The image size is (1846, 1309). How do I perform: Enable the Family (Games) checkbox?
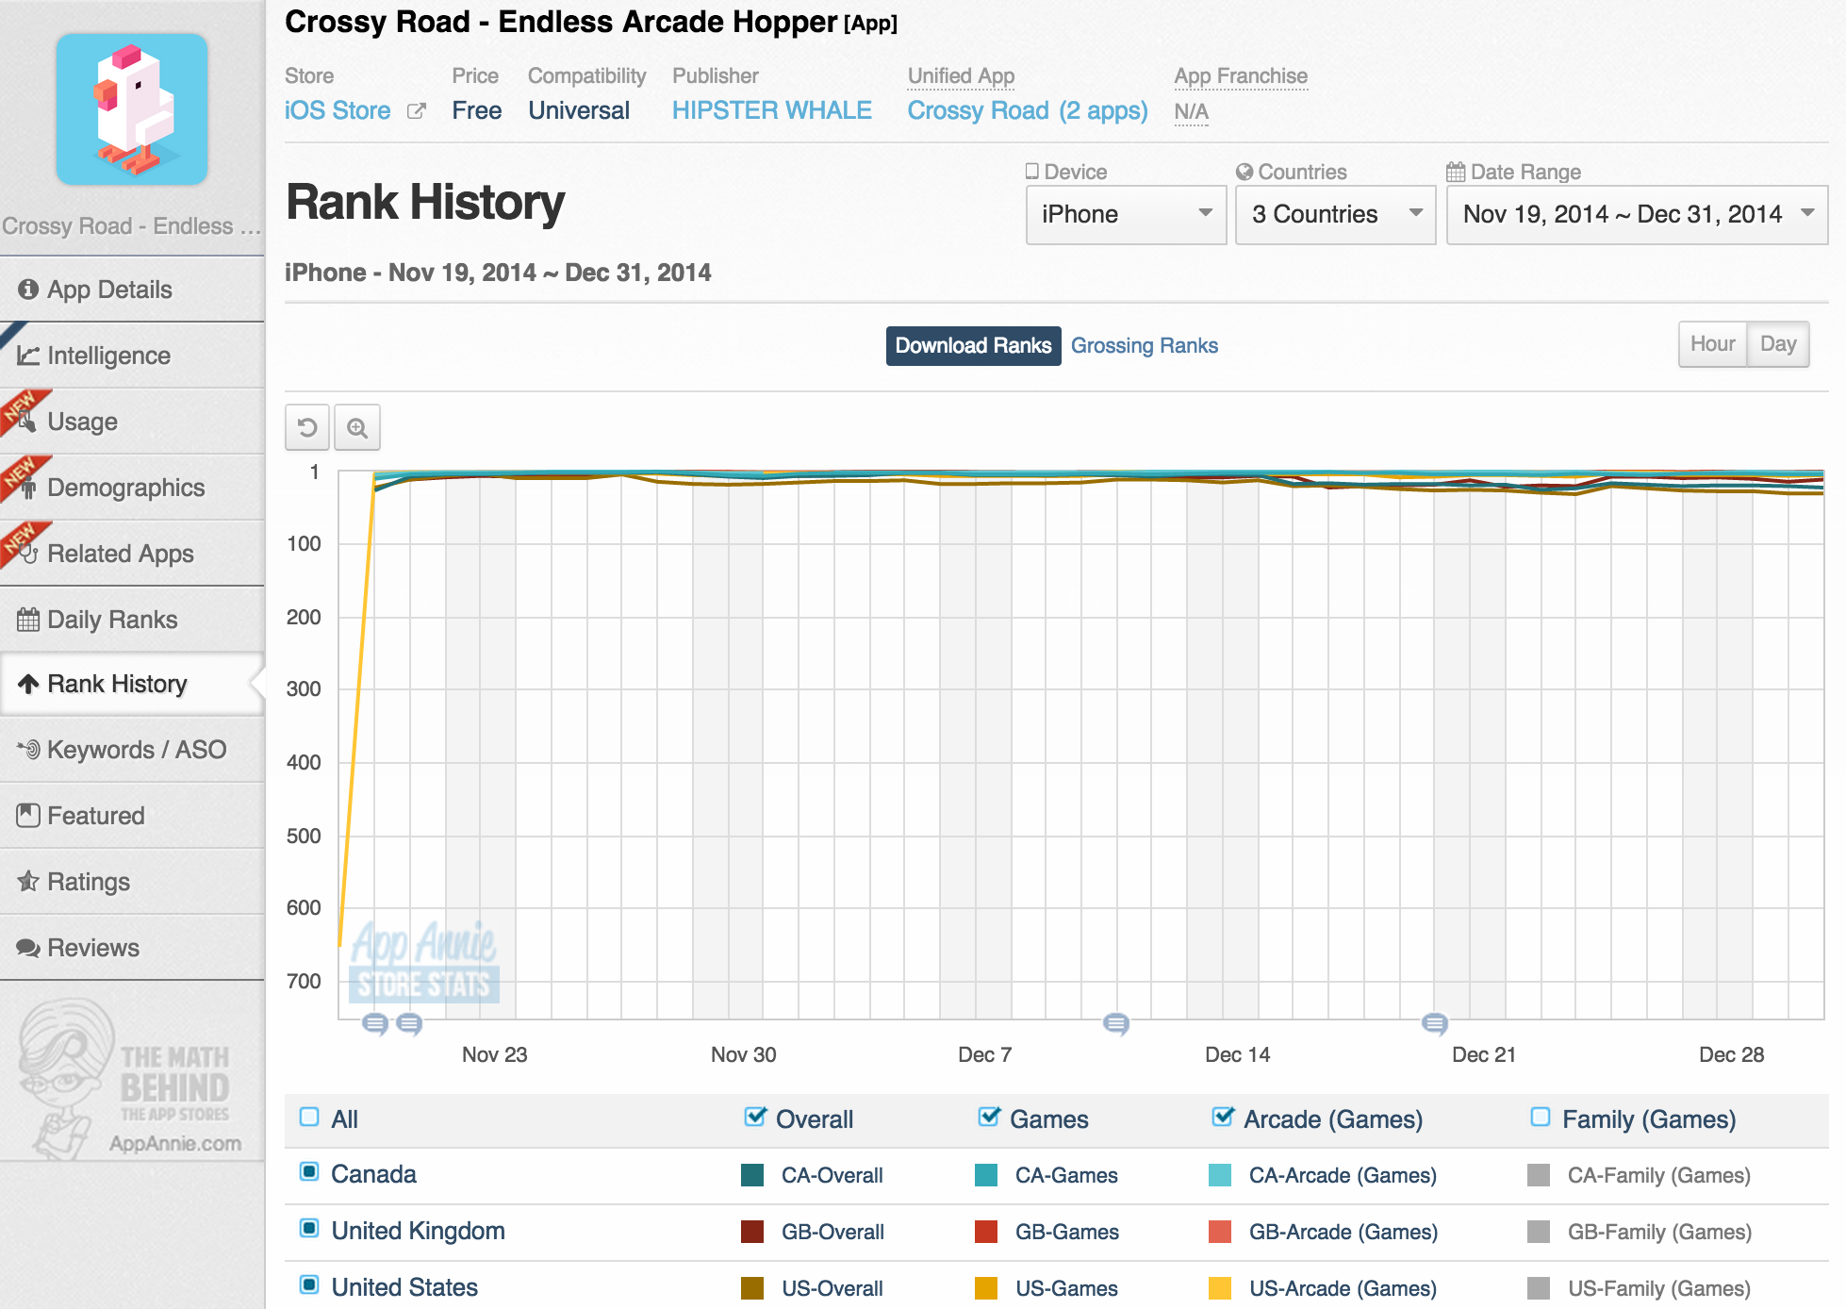point(1541,1118)
